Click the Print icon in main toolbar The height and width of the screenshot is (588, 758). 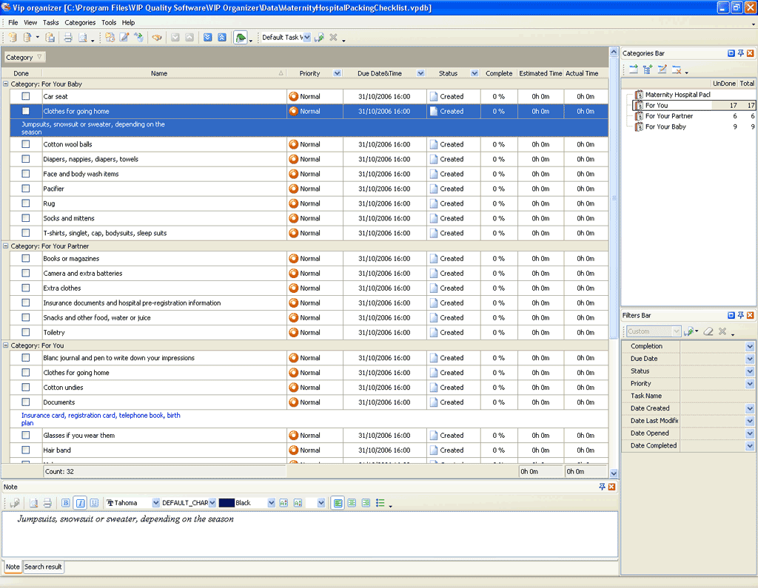click(67, 38)
